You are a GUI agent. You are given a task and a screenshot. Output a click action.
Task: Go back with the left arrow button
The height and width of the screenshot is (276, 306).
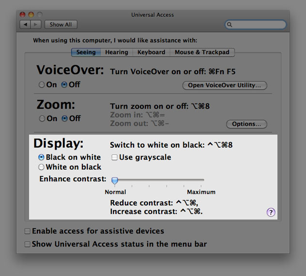[24, 24]
